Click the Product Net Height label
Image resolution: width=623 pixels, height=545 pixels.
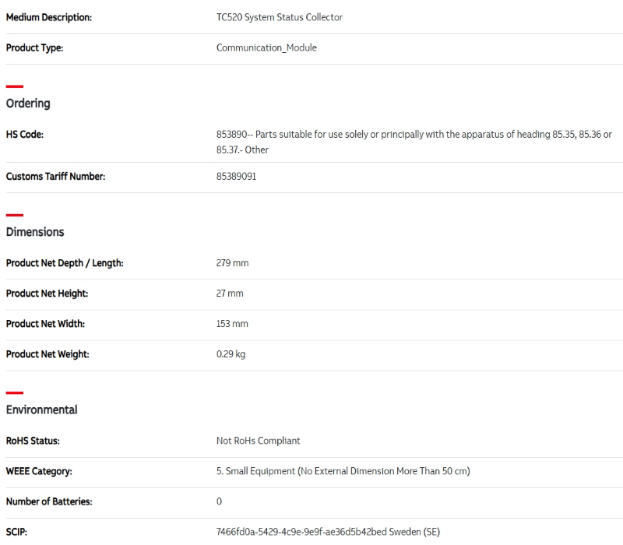pyautogui.click(x=47, y=294)
